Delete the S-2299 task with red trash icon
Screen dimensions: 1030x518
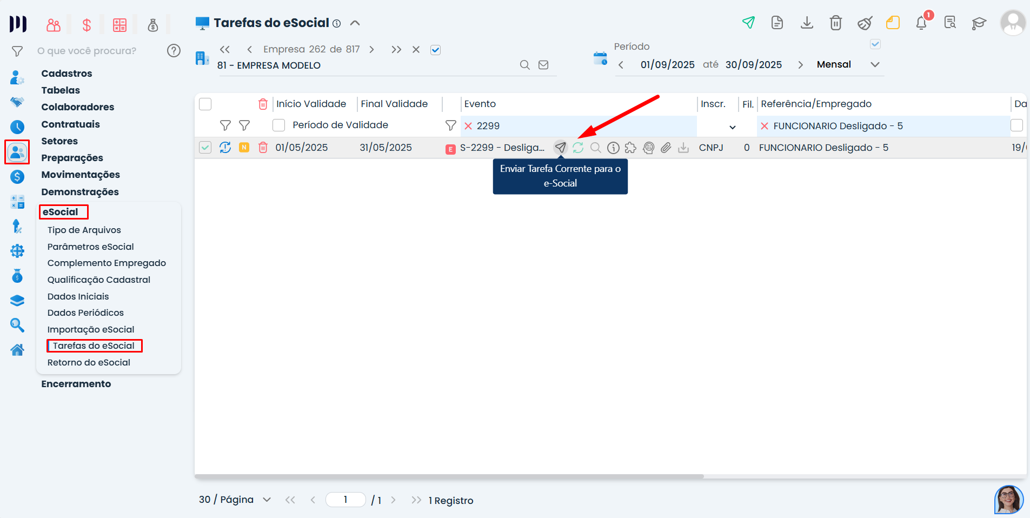pos(263,148)
